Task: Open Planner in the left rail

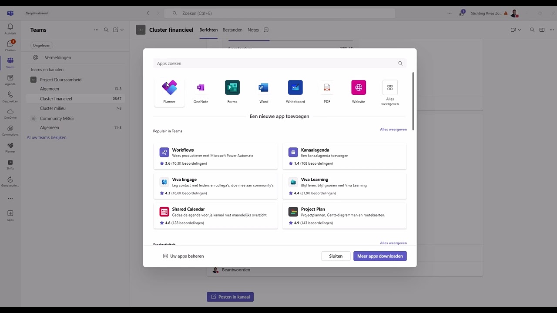Action: tap(10, 147)
